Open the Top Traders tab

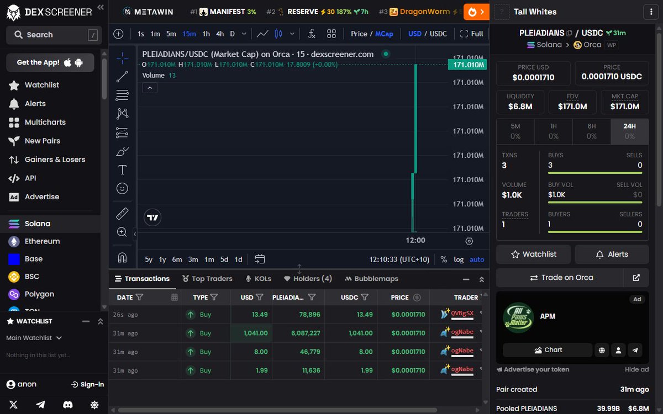pos(207,279)
